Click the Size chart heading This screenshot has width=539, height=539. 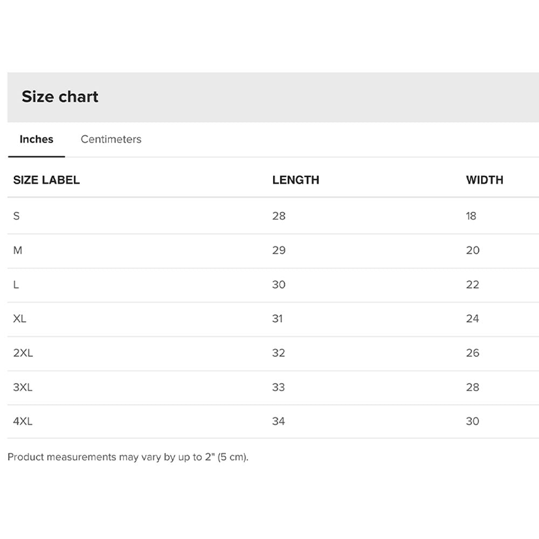(60, 97)
